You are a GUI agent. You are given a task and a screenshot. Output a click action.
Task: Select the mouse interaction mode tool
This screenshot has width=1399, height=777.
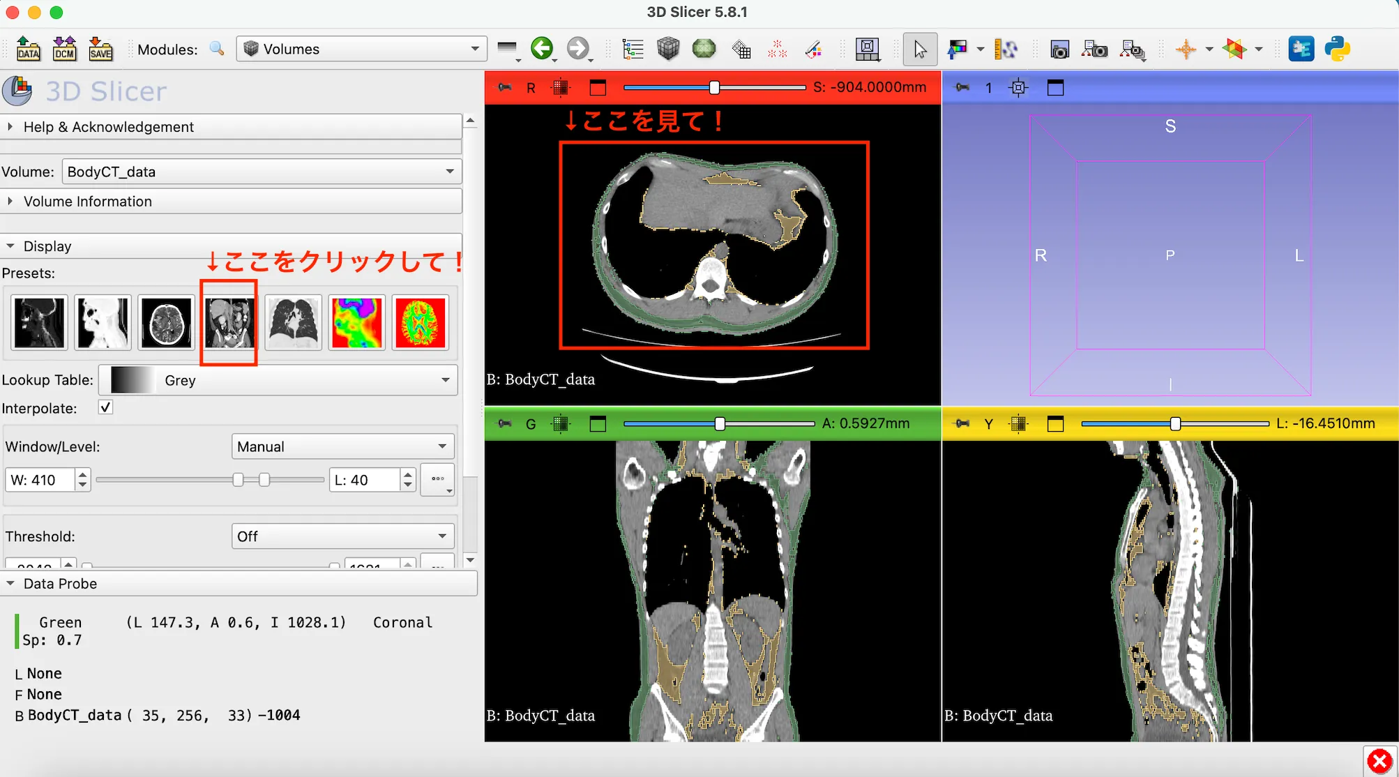[920, 49]
